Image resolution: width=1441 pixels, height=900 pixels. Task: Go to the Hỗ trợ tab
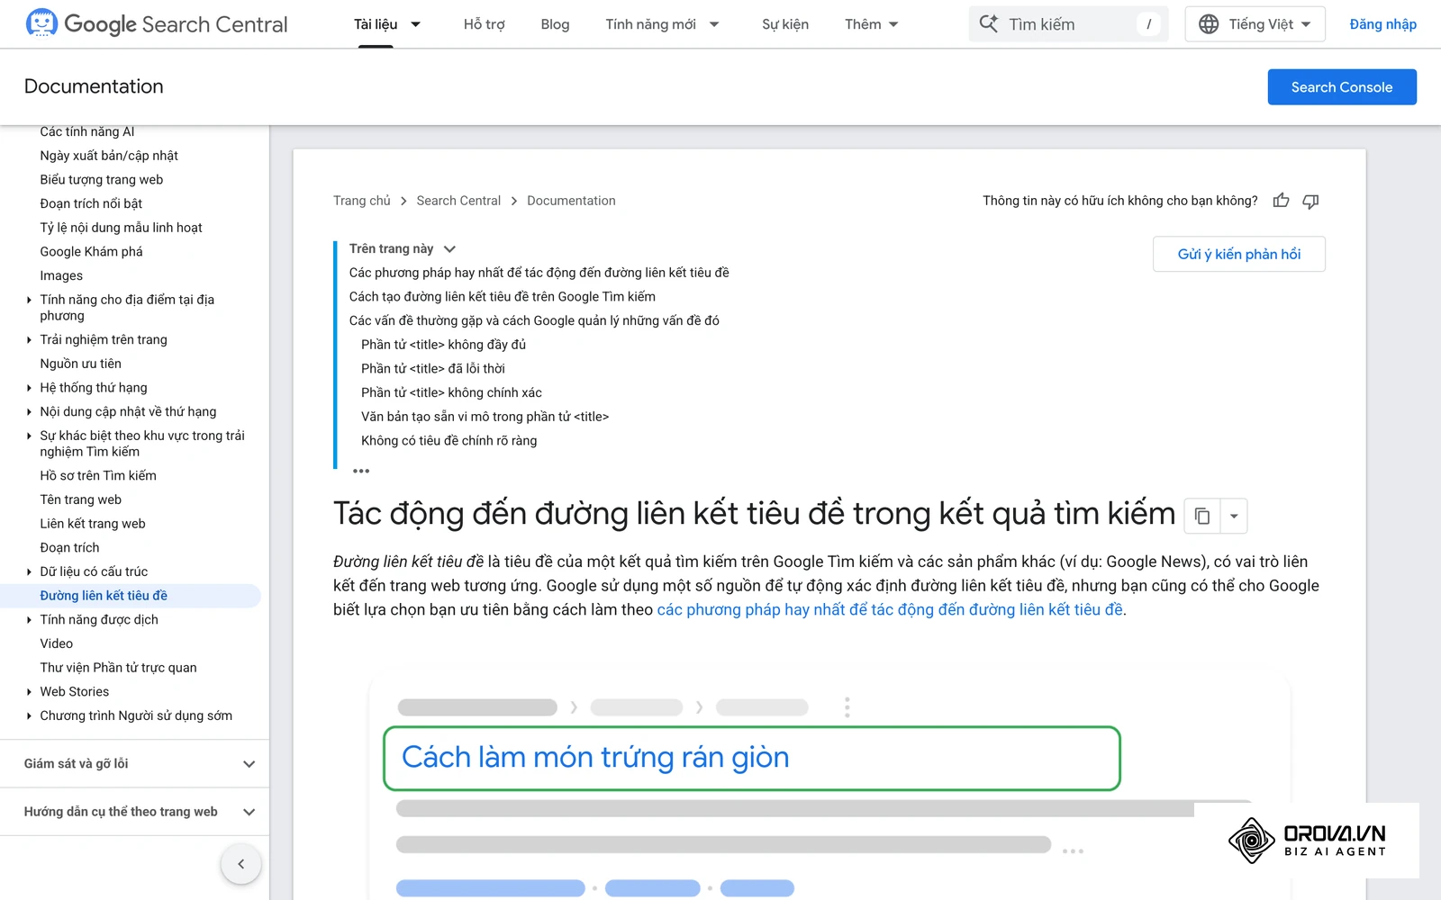(484, 24)
